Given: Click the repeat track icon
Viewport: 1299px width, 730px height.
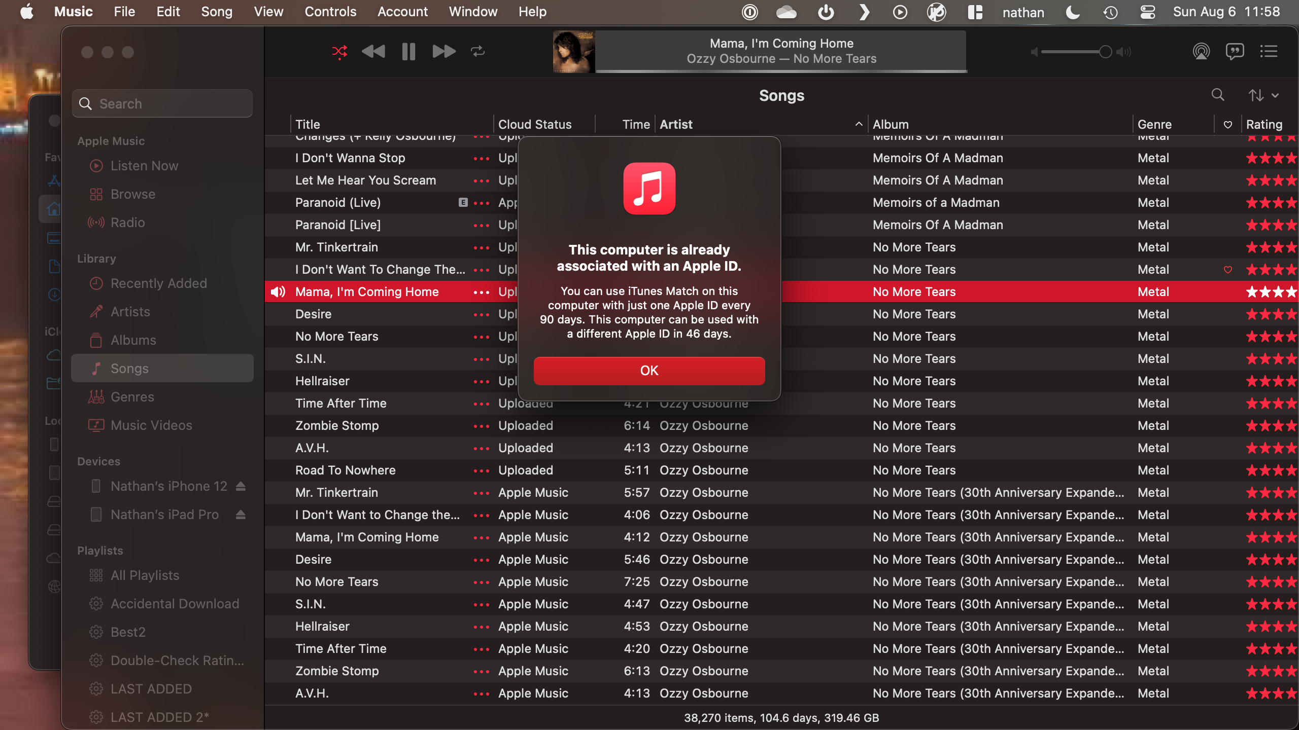Looking at the screenshot, I should tap(478, 51).
